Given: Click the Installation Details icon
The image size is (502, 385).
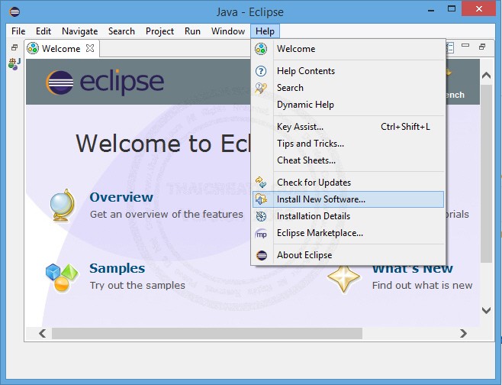Looking at the screenshot, I should (x=261, y=216).
